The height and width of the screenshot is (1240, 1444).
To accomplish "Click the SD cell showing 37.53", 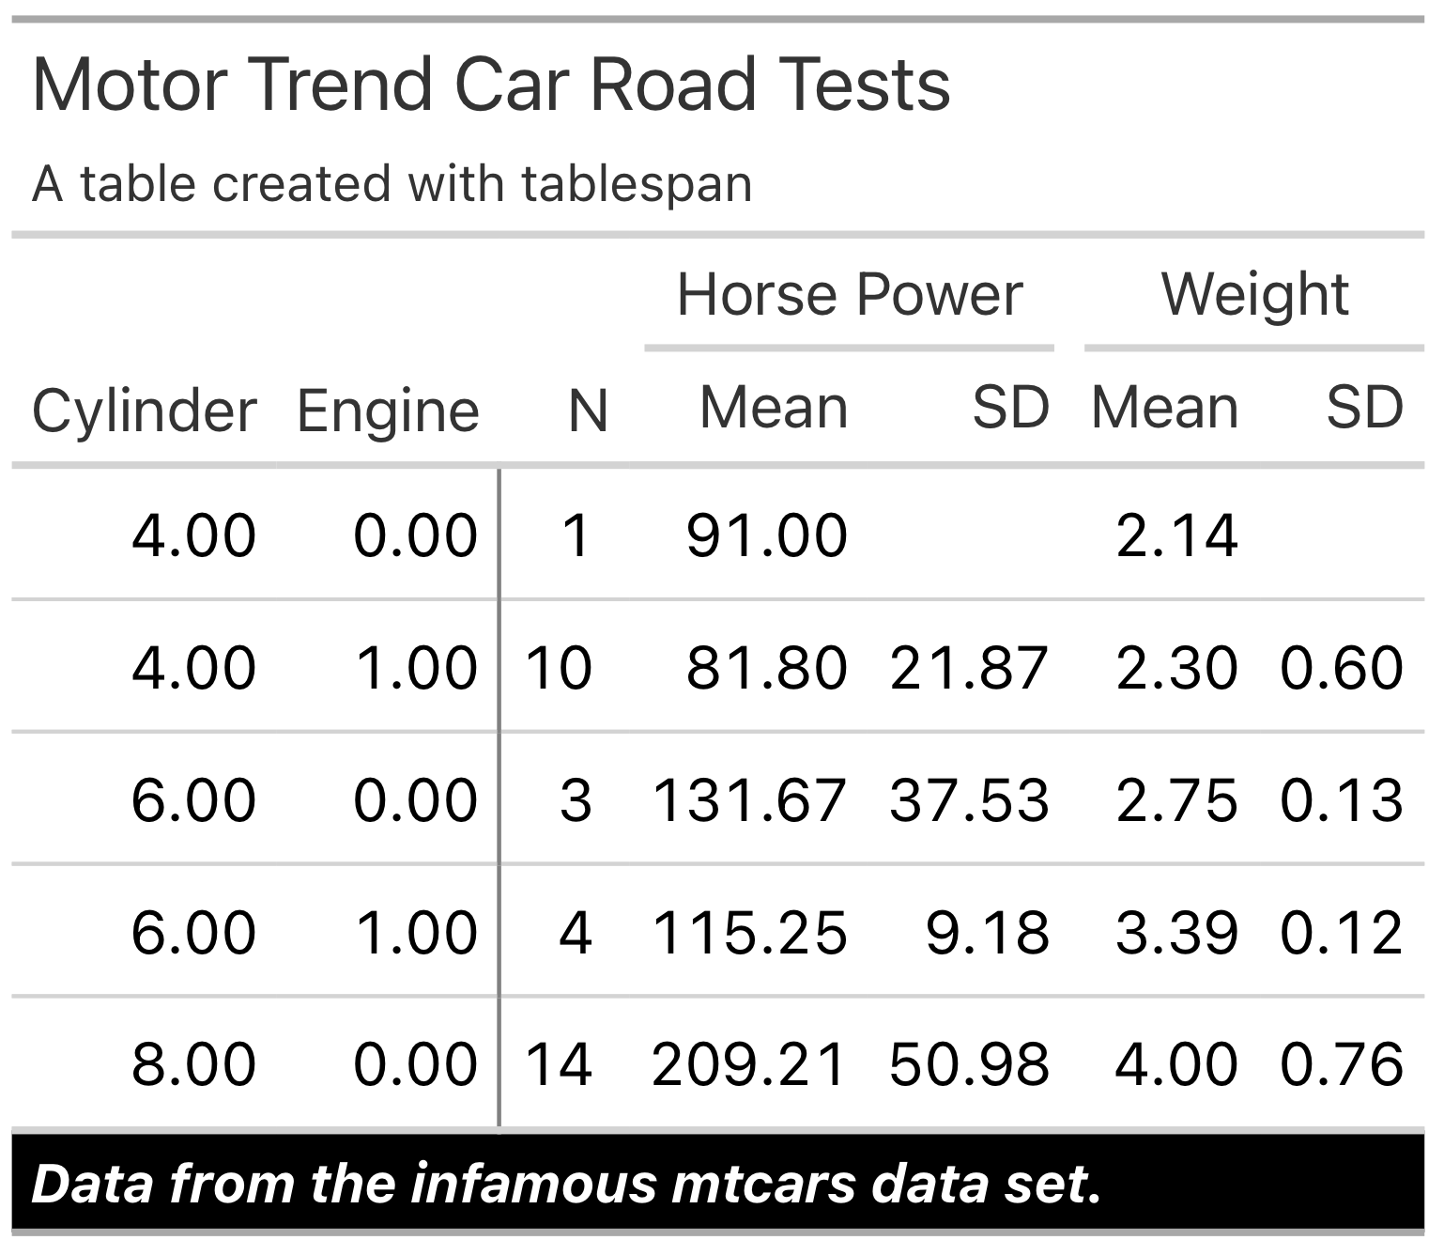I will (x=969, y=800).
